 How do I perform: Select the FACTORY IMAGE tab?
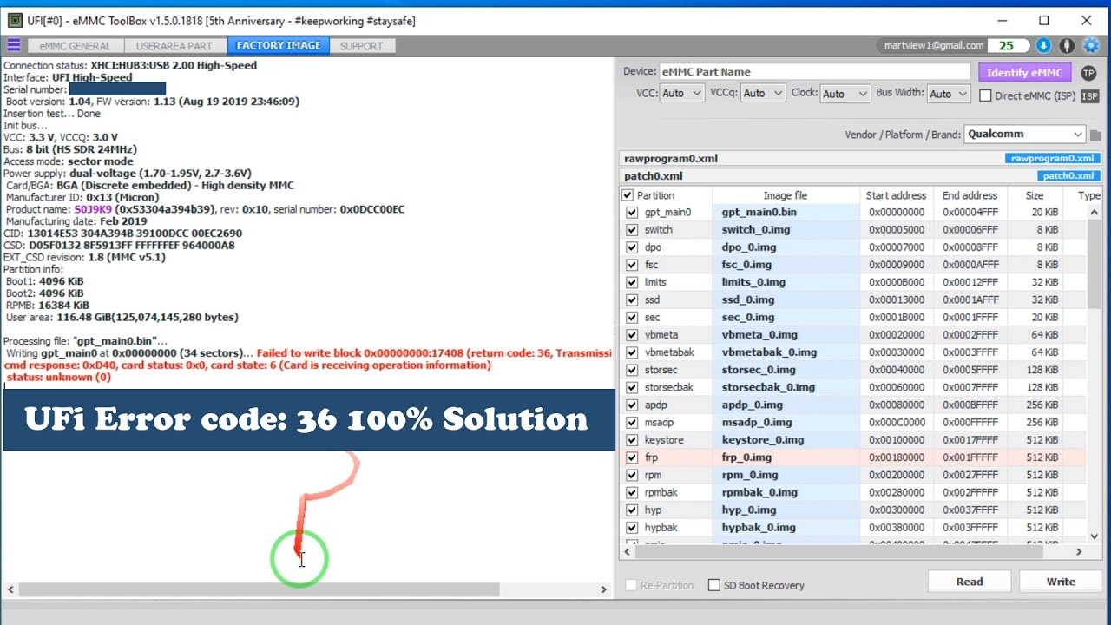(279, 45)
